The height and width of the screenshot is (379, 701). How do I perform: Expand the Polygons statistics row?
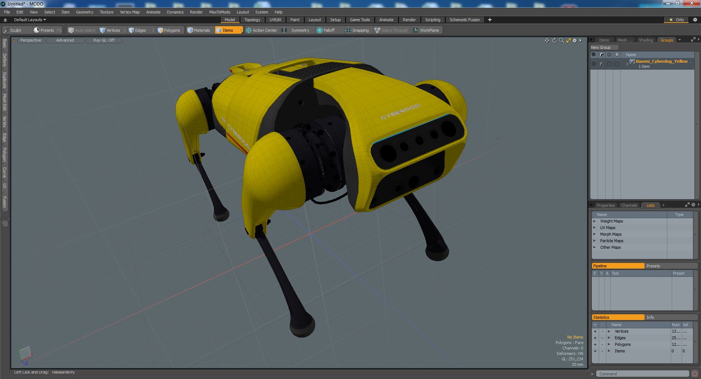609,344
